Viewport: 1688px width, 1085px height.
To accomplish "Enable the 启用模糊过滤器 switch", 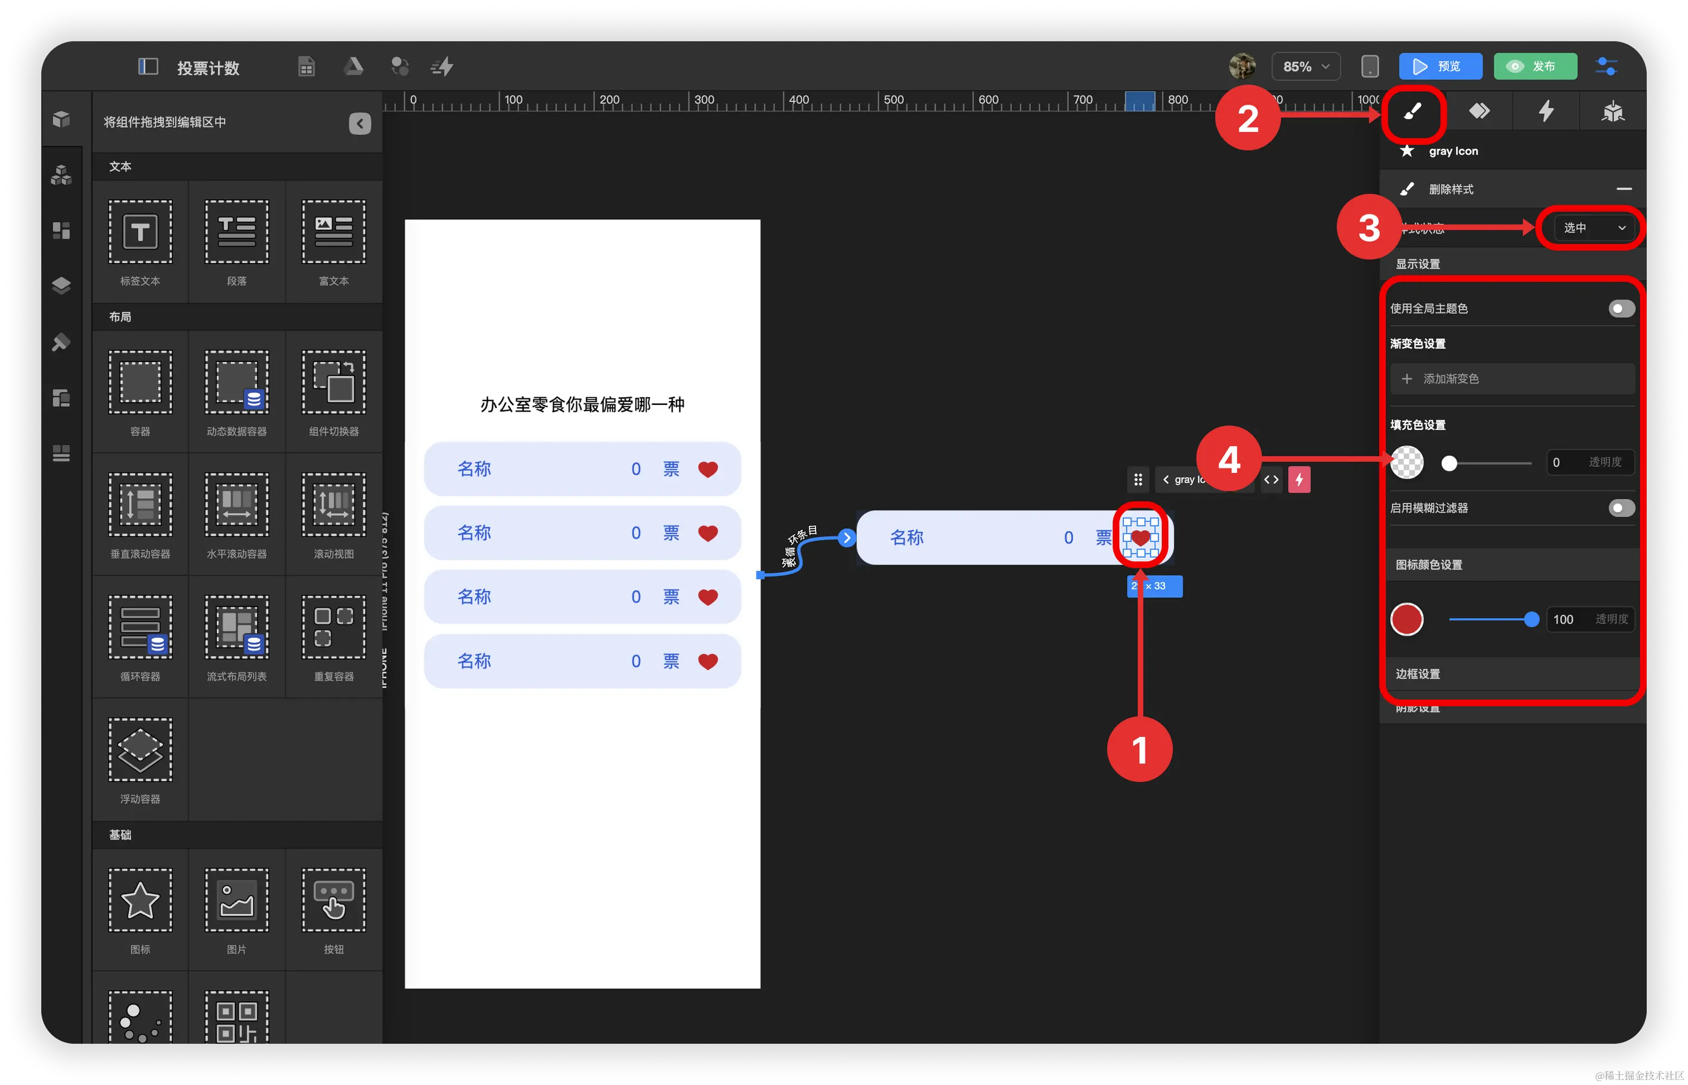I will pyautogui.click(x=1621, y=508).
